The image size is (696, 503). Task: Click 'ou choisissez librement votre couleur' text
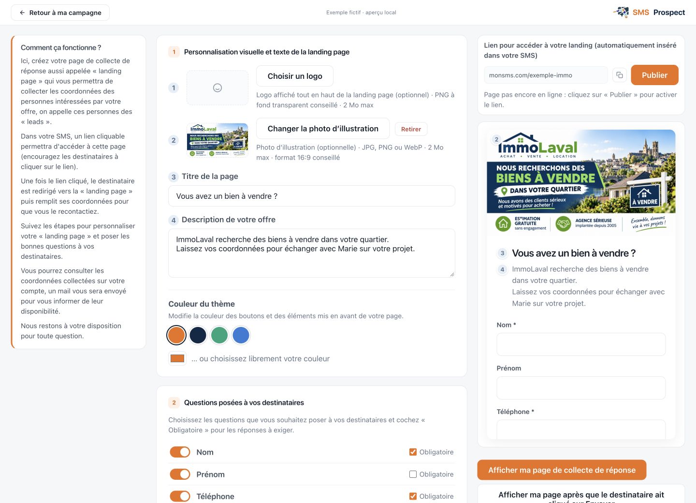tap(261, 358)
